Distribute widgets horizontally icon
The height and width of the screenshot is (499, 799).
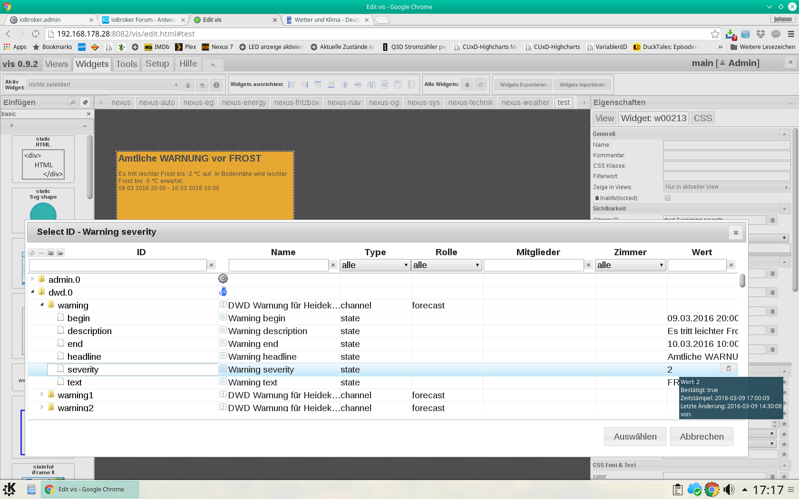371,85
